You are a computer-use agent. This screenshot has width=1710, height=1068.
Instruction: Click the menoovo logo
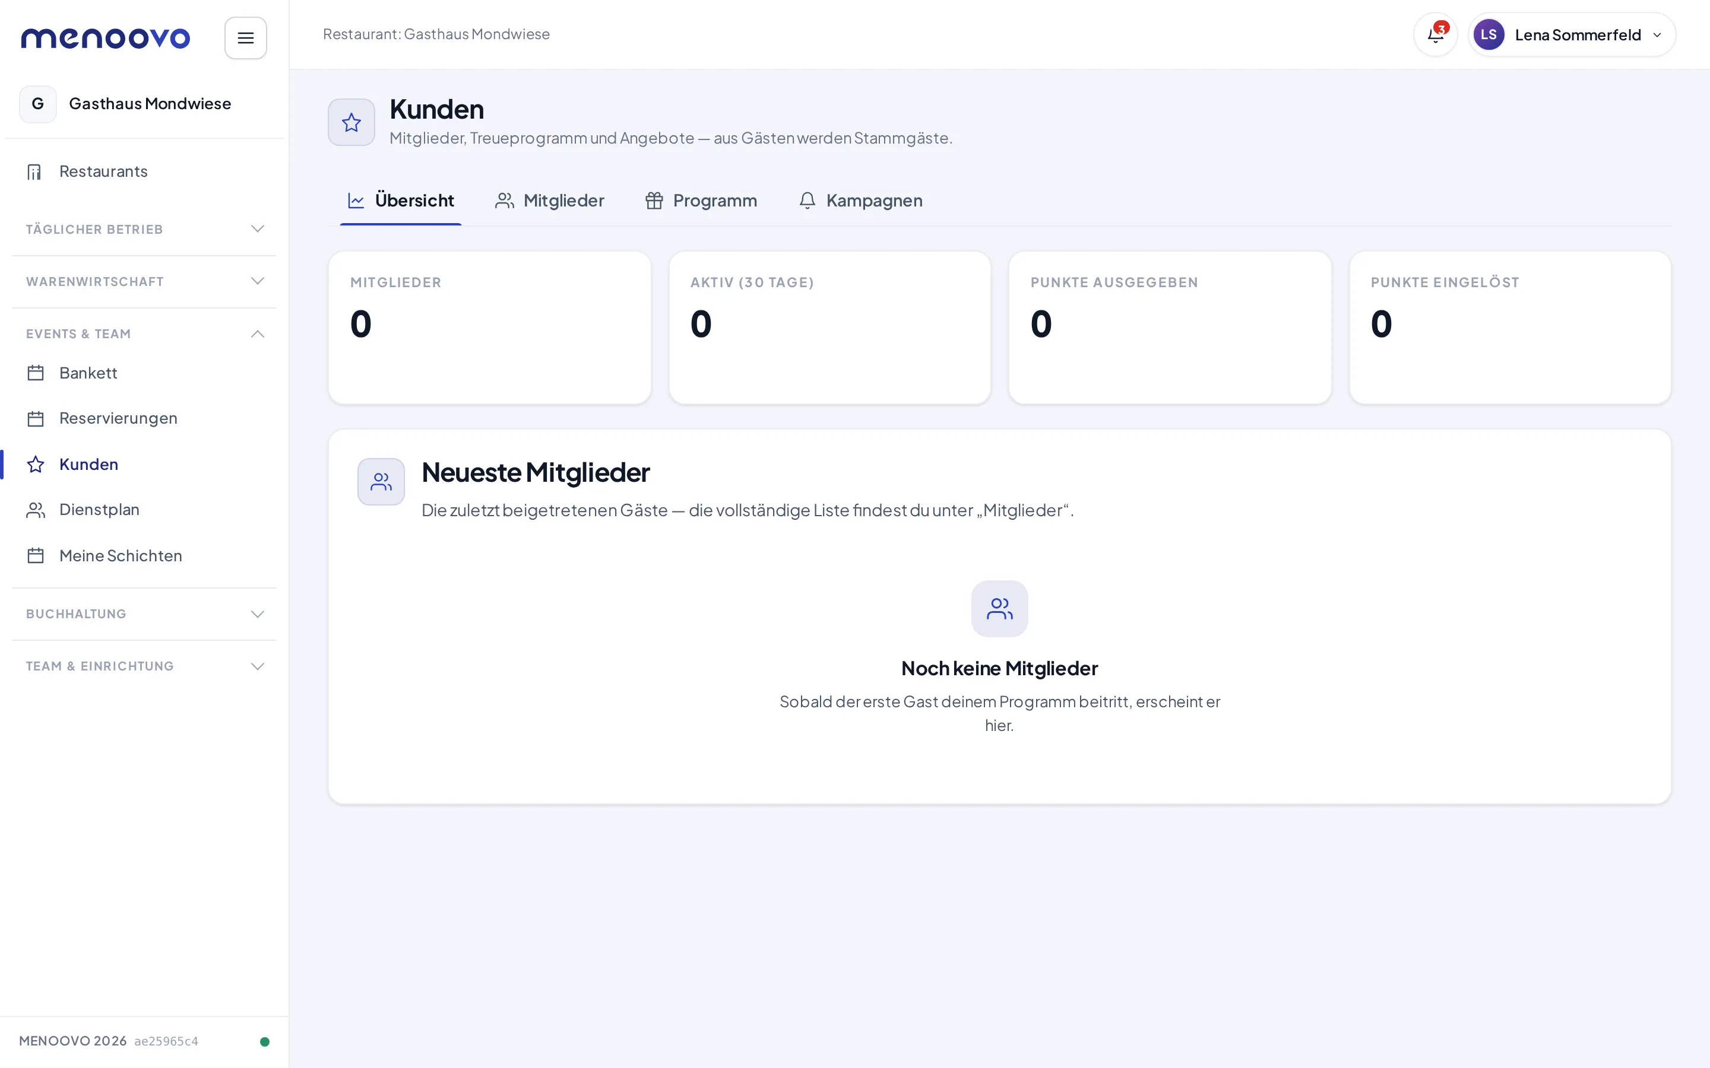(x=106, y=38)
